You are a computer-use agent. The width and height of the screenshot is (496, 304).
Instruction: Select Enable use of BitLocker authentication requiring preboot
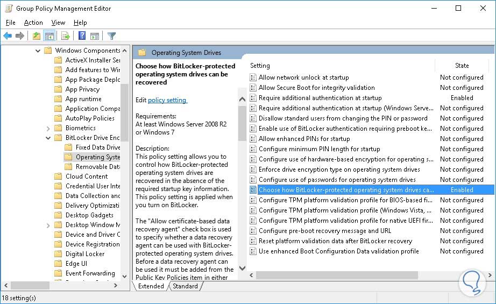click(x=345, y=129)
